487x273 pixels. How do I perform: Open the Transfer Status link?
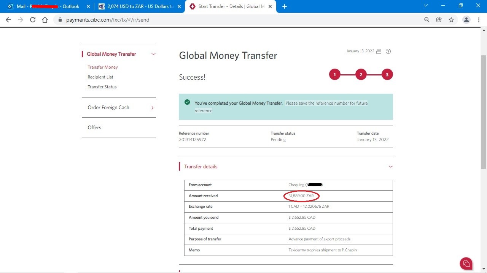(102, 87)
